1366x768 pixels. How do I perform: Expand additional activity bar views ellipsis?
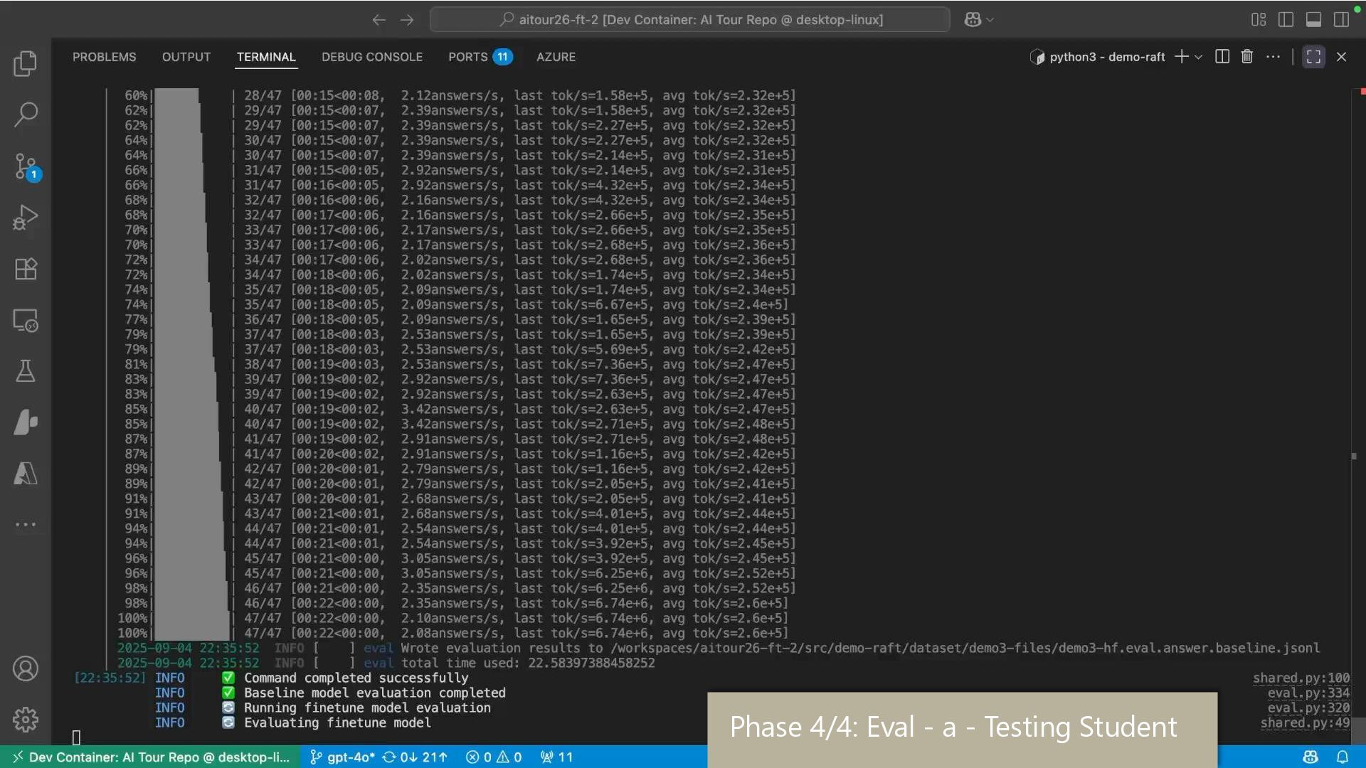pos(26,525)
